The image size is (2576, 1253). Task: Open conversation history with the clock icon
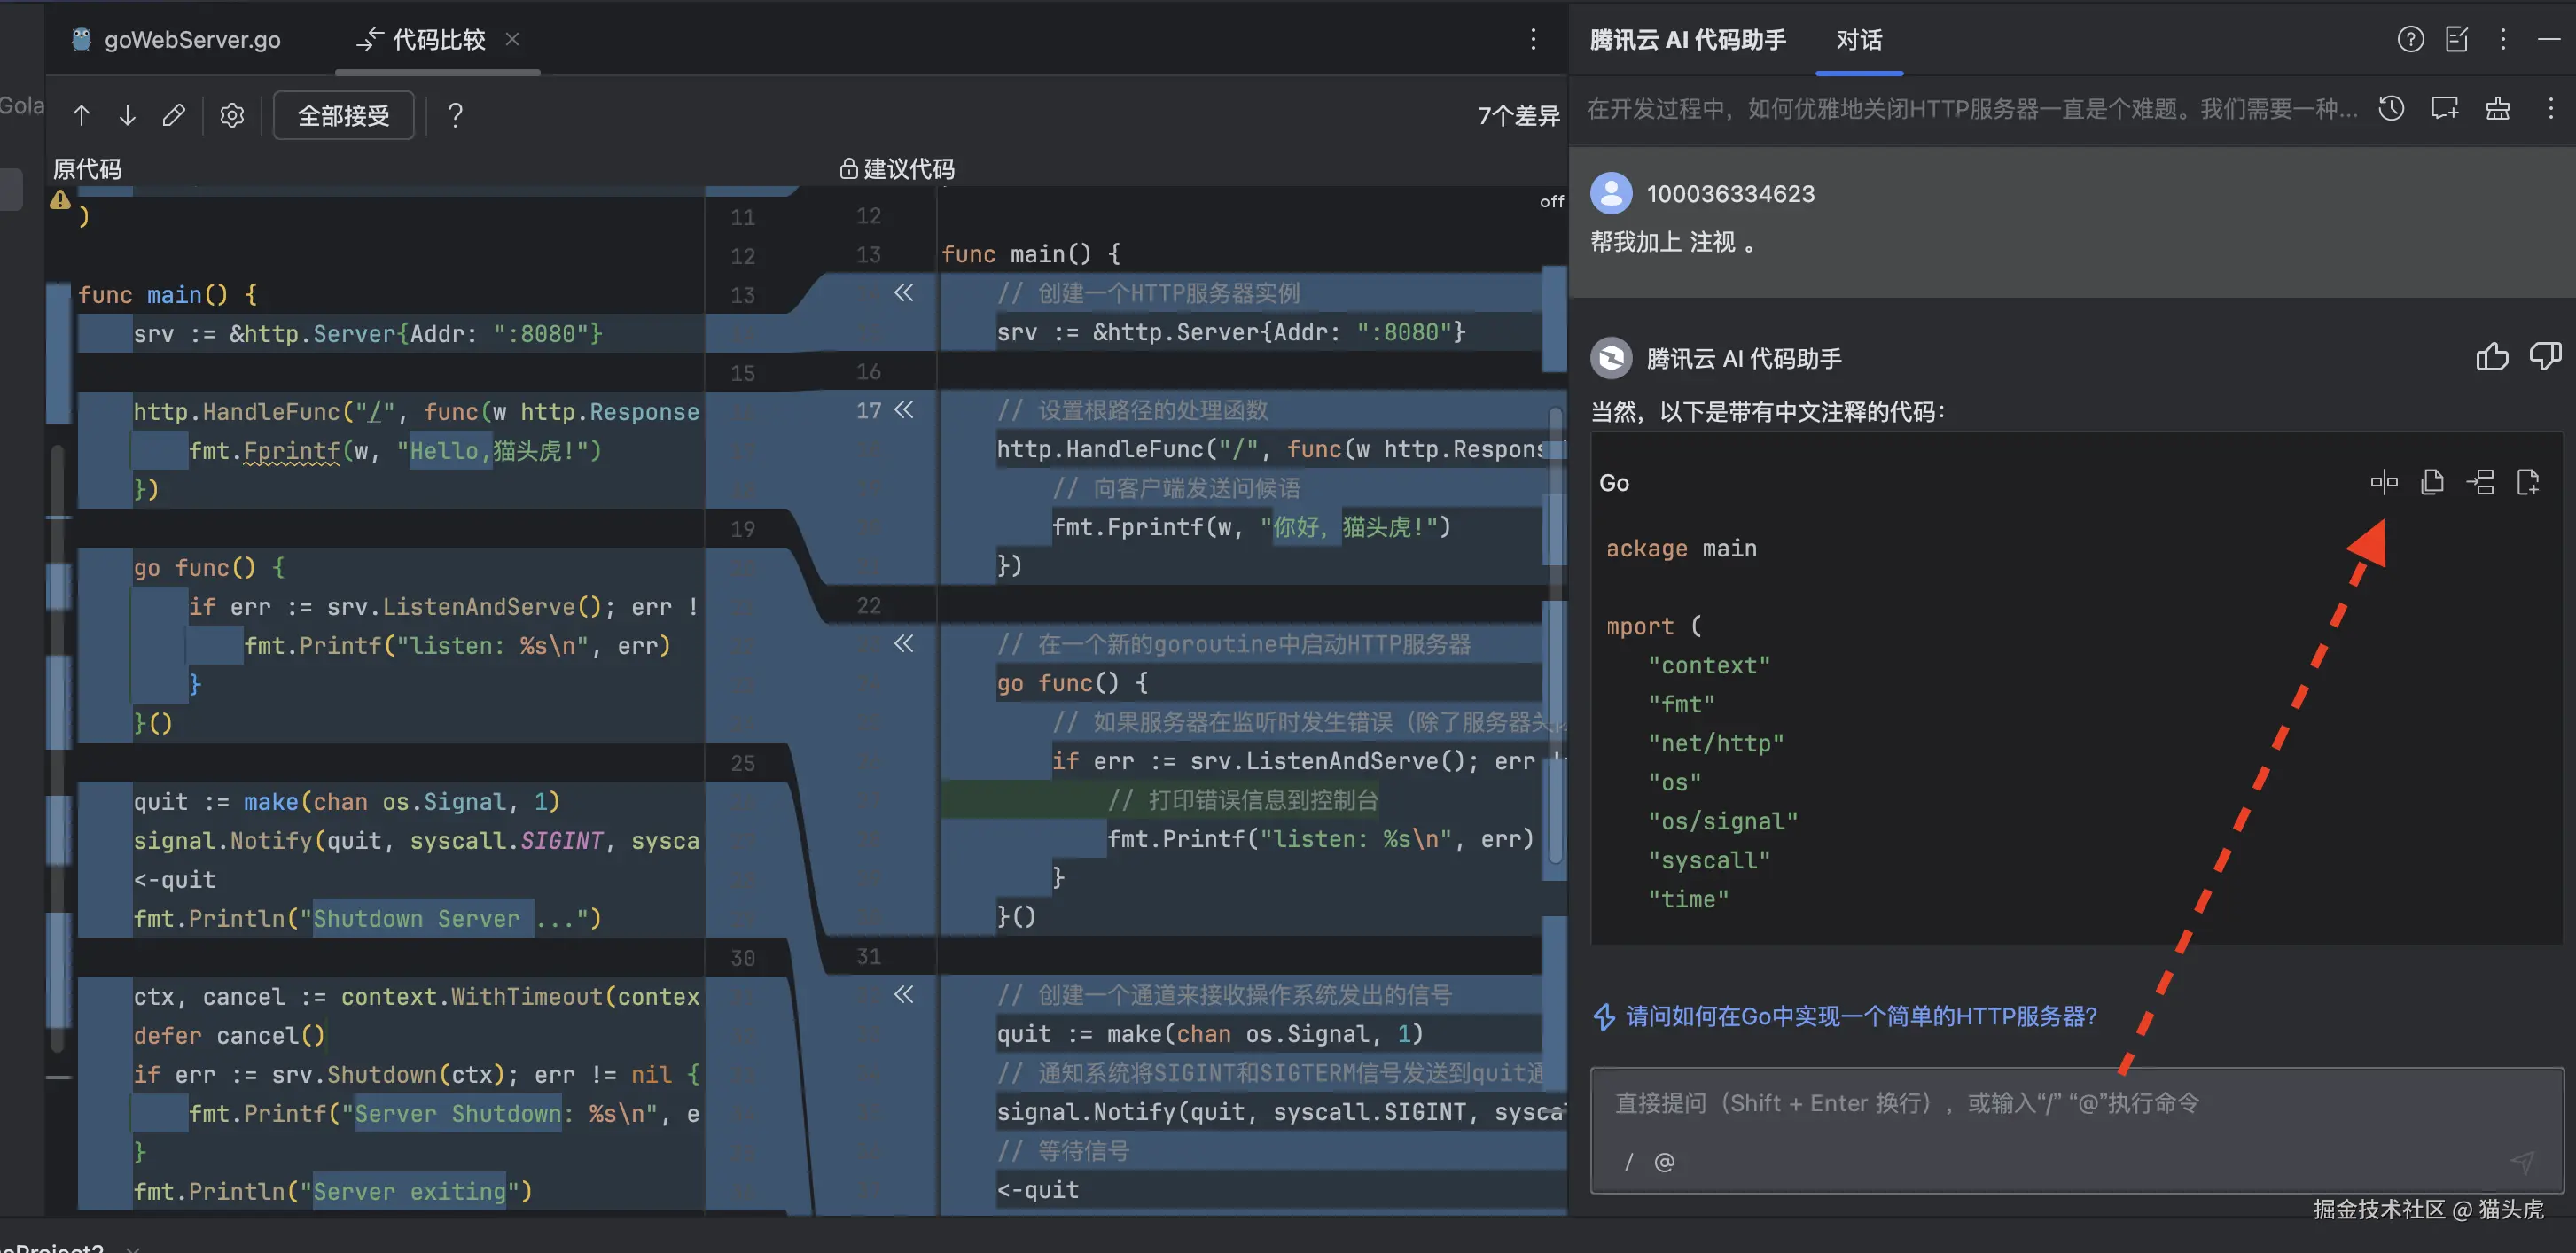point(2392,108)
